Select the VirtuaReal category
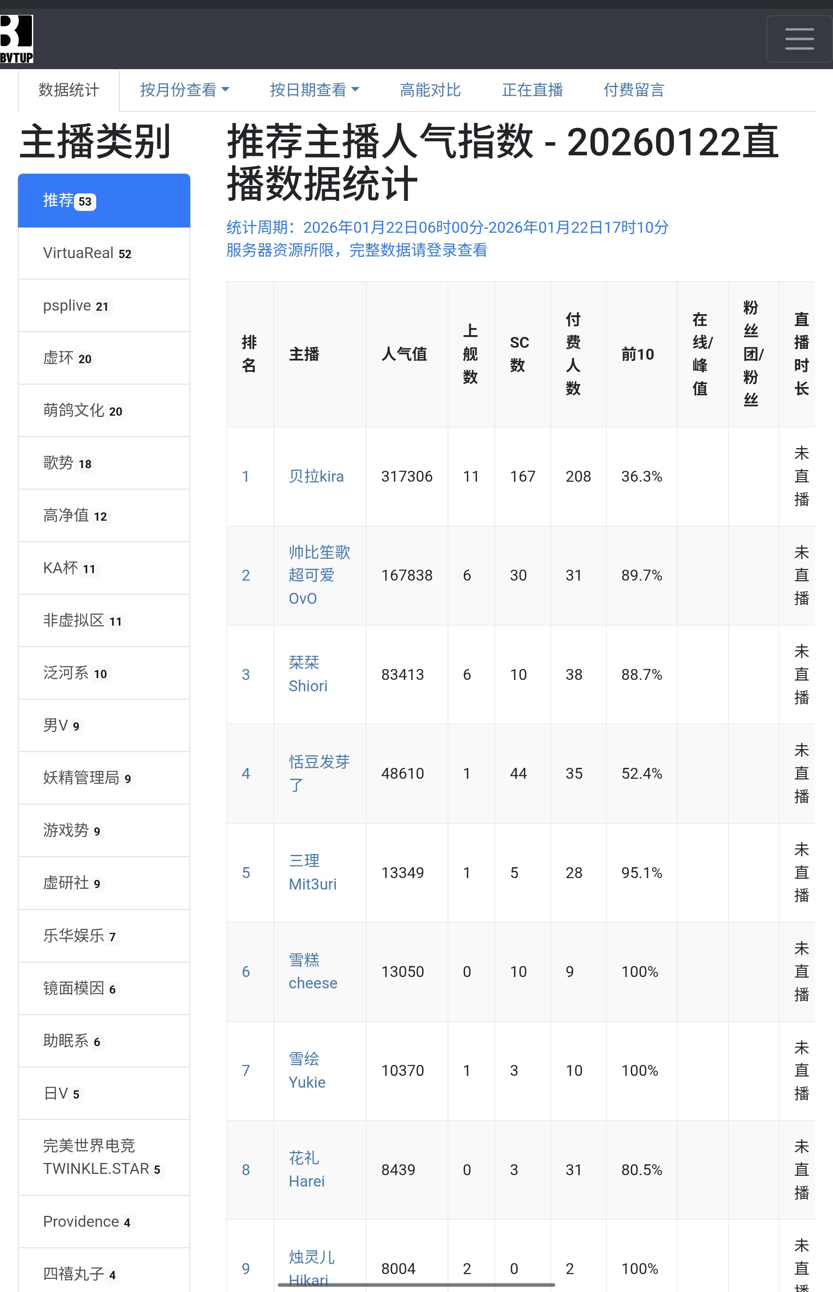This screenshot has width=833, height=1292. tap(104, 253)
